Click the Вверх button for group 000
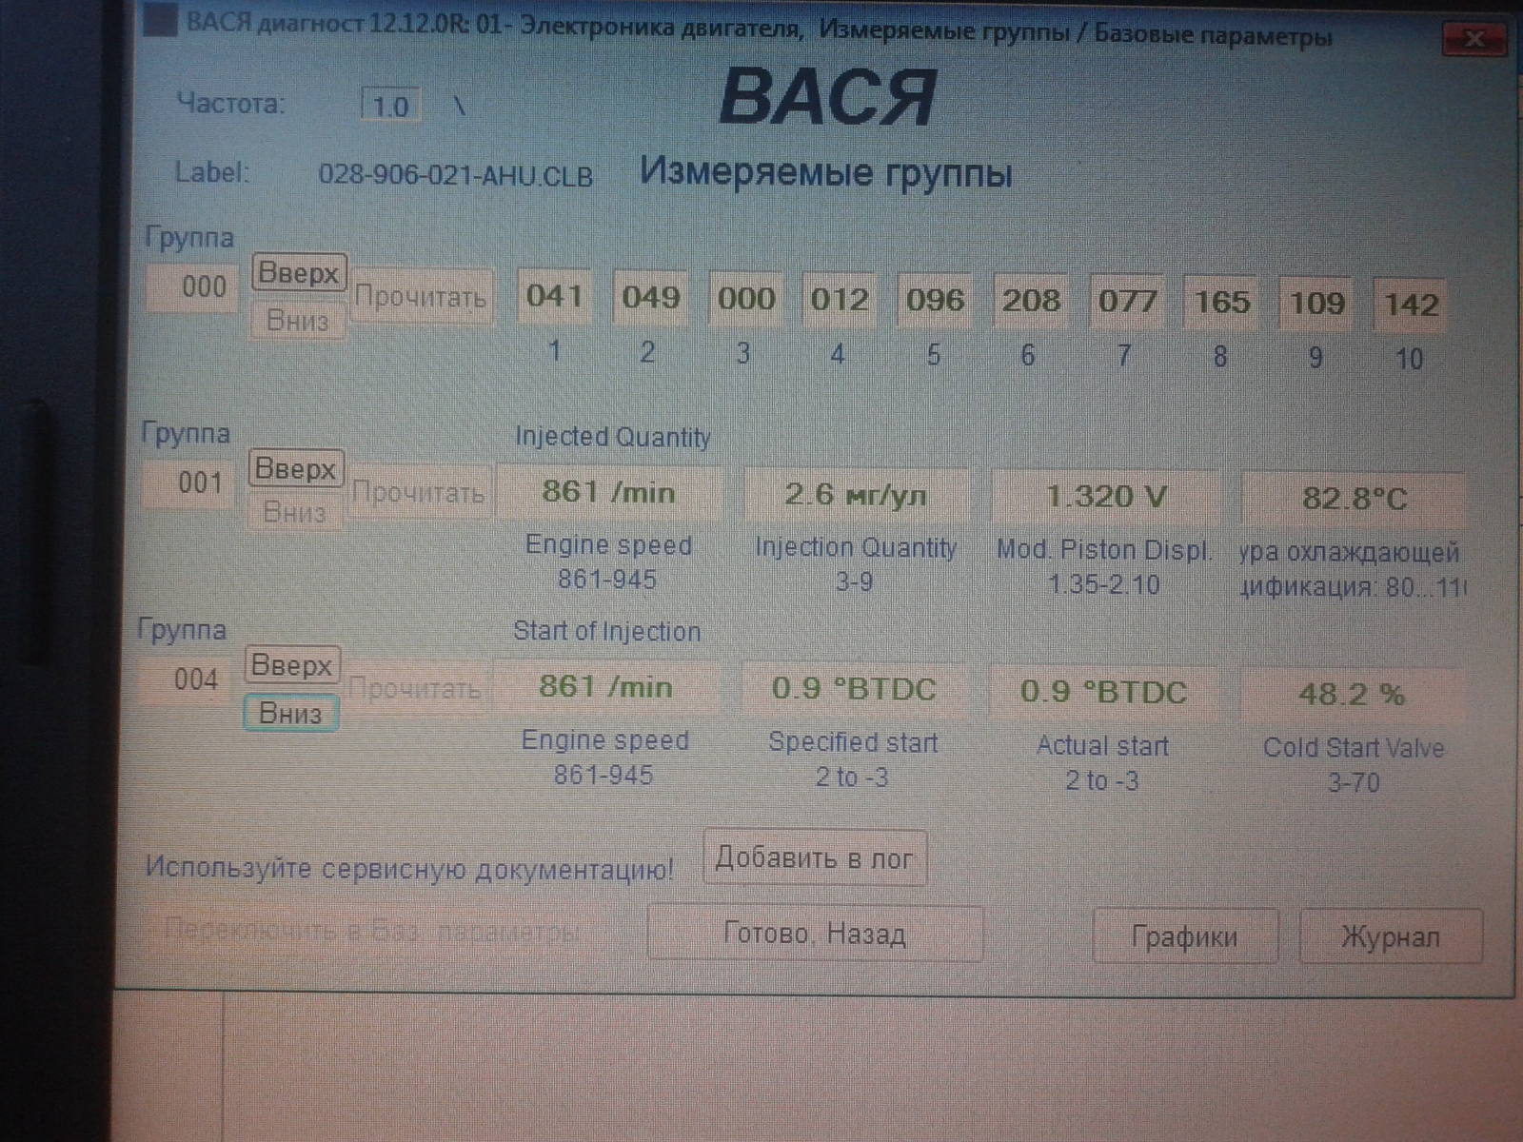 tap(298, 273)
